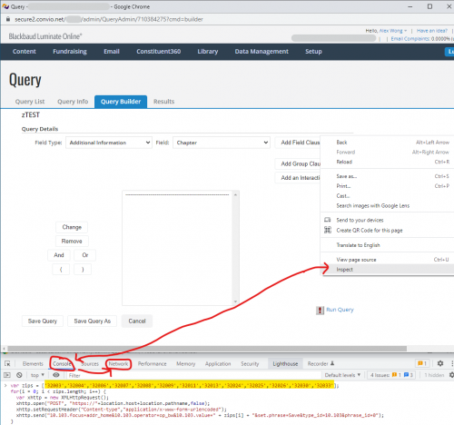Click the address bar lock icon
Screen dimensions: 454x425
(x=8, y=19)
